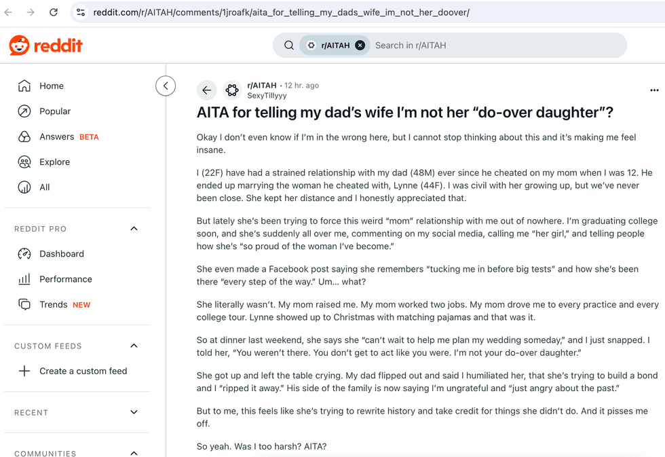This screenshot has width=665, height=457.
Task: Click the All chart icon
Action: click(x=24, y=187)
